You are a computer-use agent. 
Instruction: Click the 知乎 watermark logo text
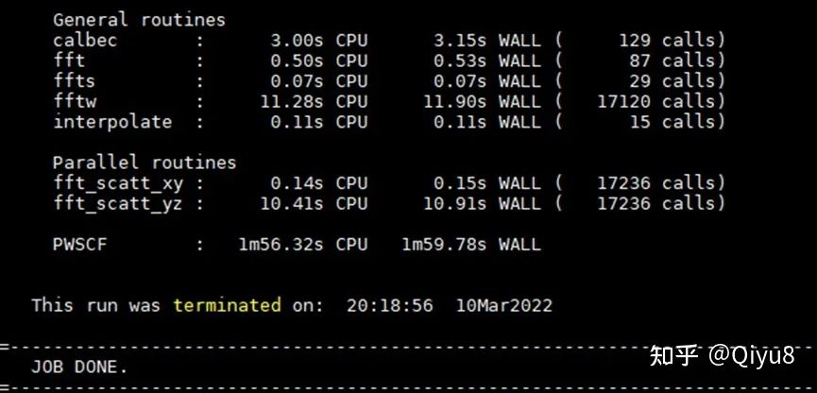673,355
